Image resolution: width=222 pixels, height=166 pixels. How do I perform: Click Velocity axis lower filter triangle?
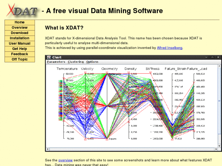click(x=86, y=139)
